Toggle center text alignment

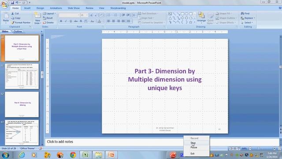pyautogui.click(x=114, y=21)
